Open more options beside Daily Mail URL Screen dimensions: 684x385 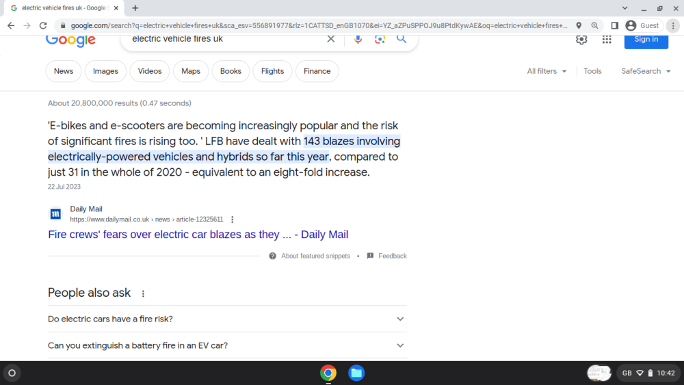click(x=232, y=220)
